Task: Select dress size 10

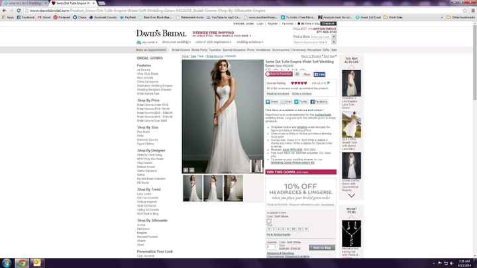Action: click(293, 229)
